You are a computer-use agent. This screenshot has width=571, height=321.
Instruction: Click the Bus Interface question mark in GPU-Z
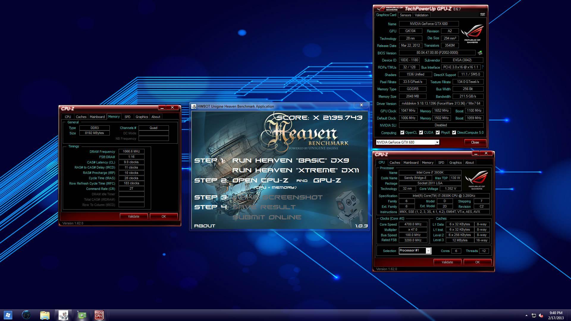click(482, 67)
